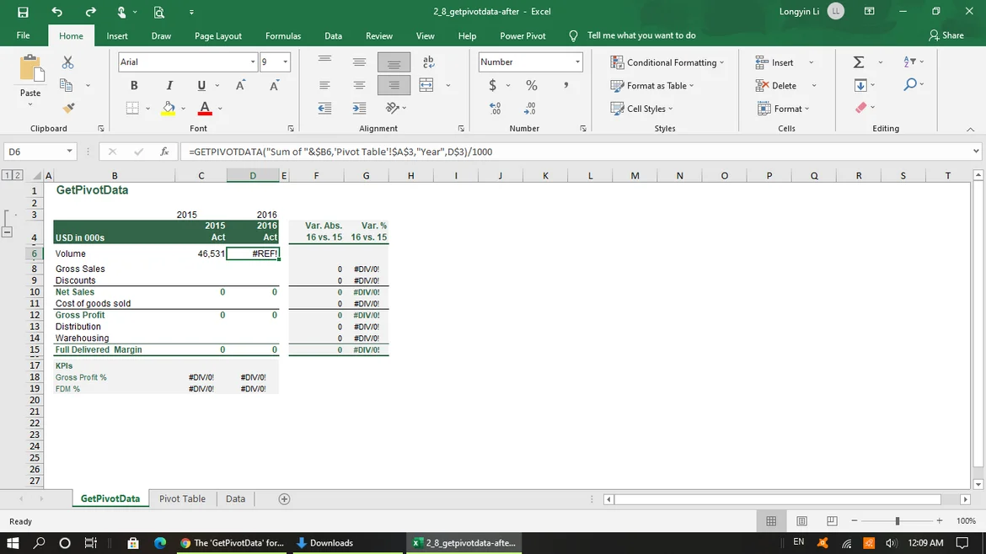The width and height of the screenshot is (986, 554).
Task: Switch to the Pivot Table sheet tab
Action: point(182,498)
